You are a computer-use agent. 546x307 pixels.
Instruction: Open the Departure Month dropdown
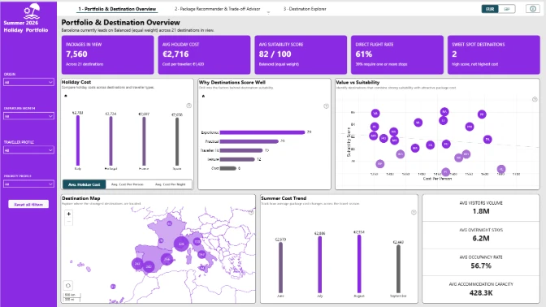click(x=28, y=116)
